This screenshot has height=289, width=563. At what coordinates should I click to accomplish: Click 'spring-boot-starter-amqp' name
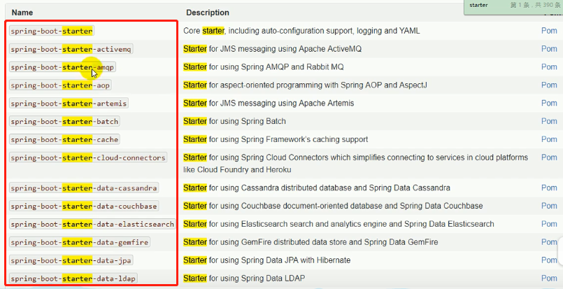(62, 67)
